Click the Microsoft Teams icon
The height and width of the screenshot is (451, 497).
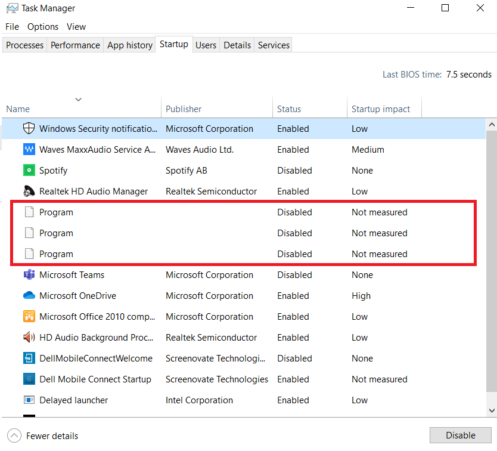pos(29,274)
